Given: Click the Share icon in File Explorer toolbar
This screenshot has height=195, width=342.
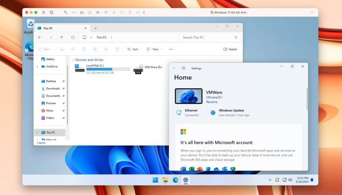Looking at the screenshot, I should point(106,49).
